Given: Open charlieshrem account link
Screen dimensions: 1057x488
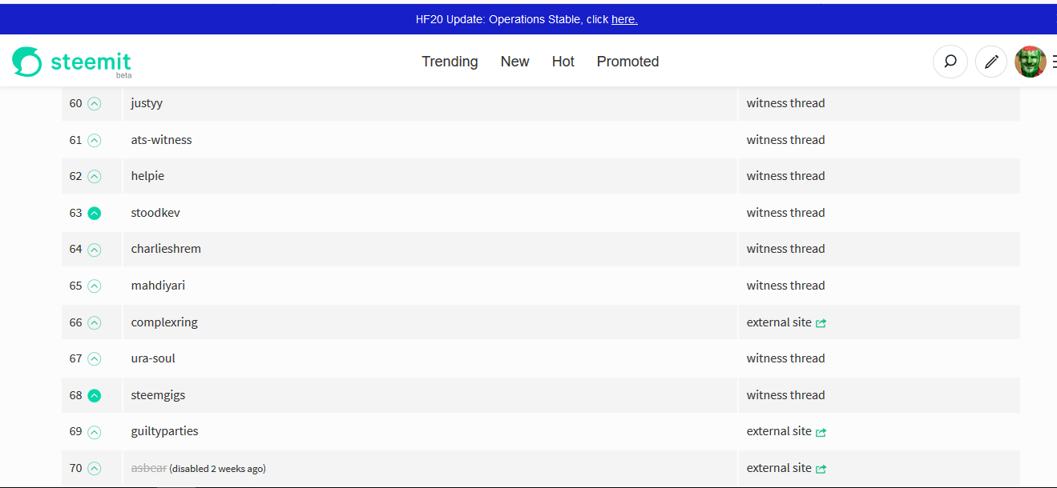Looking at the screenshot, I should pyautogui.click(x=166, y=249).
